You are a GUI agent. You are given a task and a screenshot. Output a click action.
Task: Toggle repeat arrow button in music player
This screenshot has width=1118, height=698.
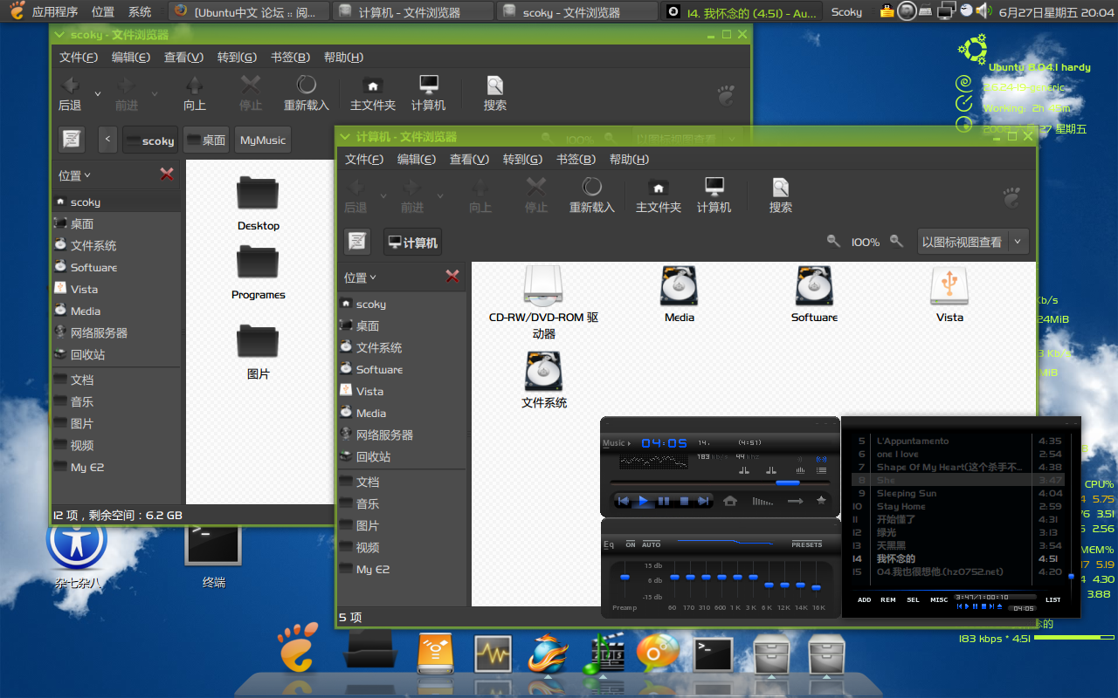[795, 501]
